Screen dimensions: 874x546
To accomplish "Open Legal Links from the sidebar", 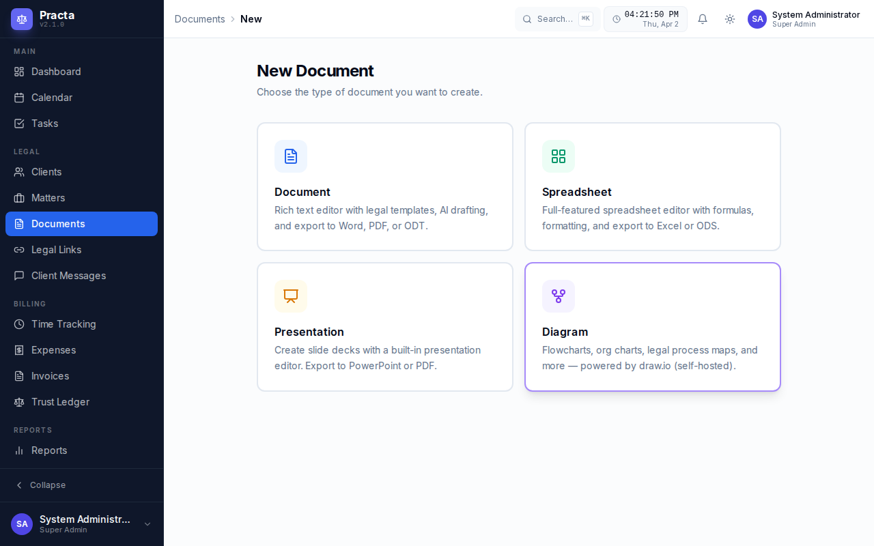I will tap(56, 250).
